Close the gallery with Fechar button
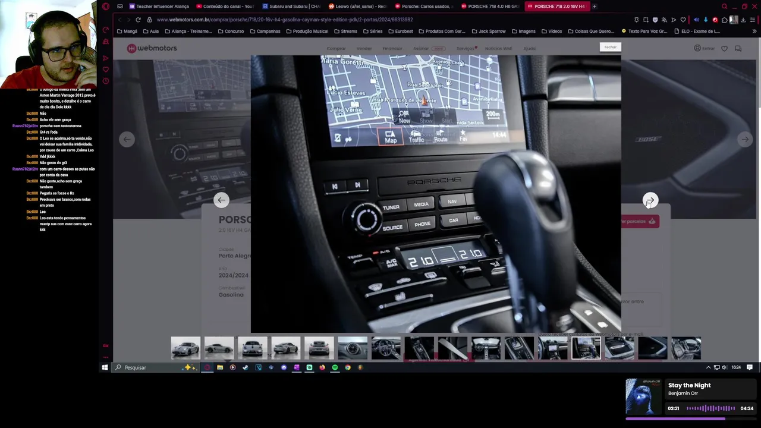Screen dimensions: 761x428 [x=611, y=47]
